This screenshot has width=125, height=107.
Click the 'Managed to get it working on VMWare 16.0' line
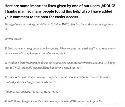point(59,24)
